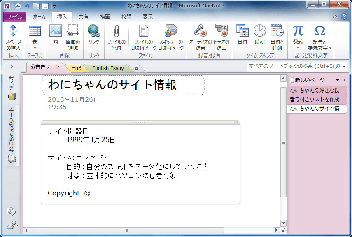Click the vertical scrollbar thumb
The height and width of the screenshot is (237, 352).
click(x=283, y=142)
